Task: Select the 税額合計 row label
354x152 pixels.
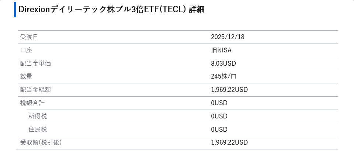Action: tap(32, 103)
